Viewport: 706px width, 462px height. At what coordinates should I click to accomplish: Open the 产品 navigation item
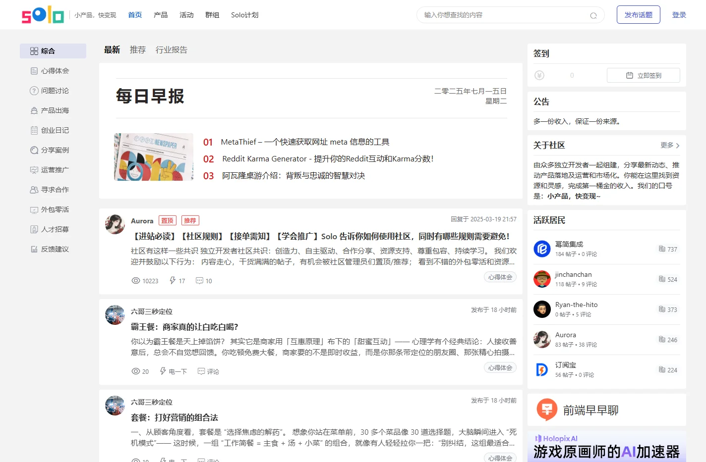(161, 15)
